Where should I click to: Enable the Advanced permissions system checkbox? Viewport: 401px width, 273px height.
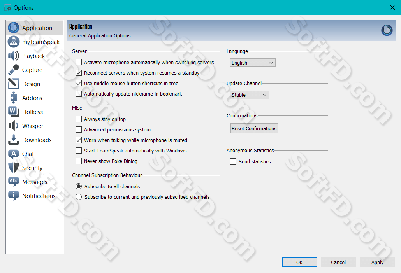79,129
